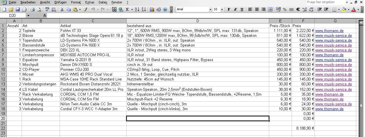The height and width of the screenshot is (137, 365).
Task: Cut selection with the scissors icon
Action: (62, 9)
